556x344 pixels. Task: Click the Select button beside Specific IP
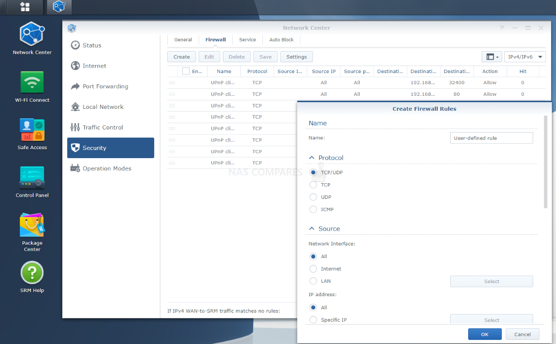pyautogui.click(x=491, y=319)
